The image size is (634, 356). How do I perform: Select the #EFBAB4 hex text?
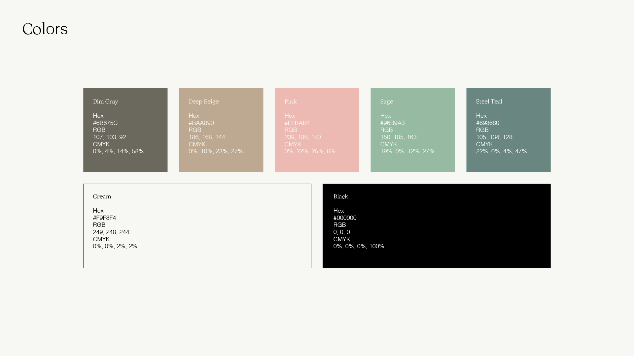tap(297, 123)
